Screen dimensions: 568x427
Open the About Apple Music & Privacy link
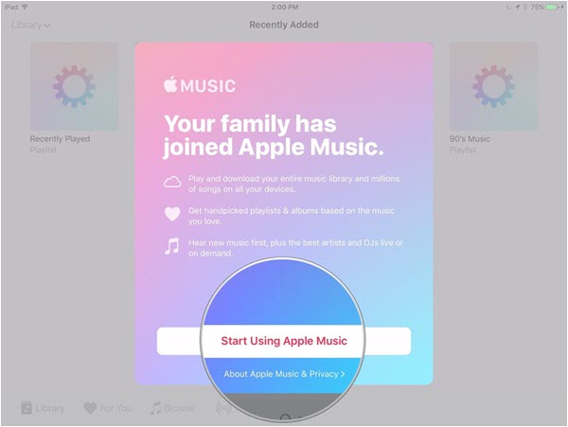point(284,374)
